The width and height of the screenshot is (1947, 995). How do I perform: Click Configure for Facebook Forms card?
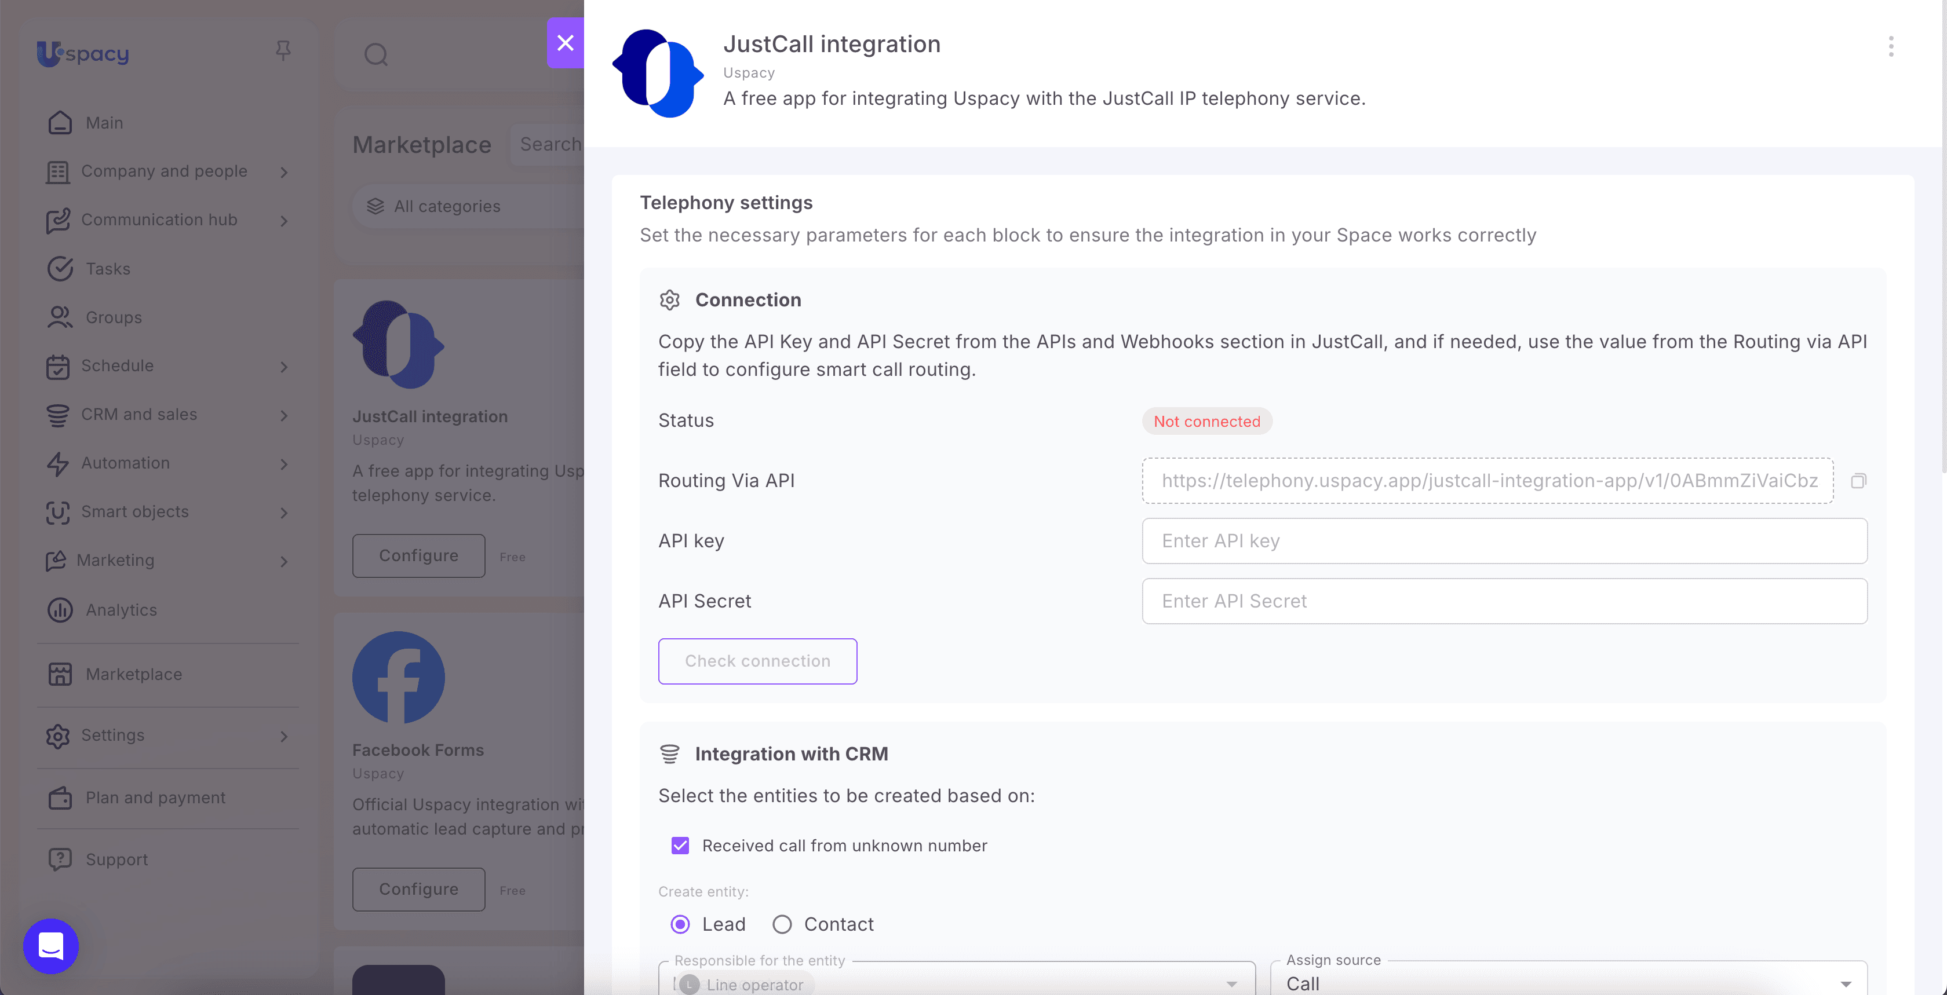419,889
